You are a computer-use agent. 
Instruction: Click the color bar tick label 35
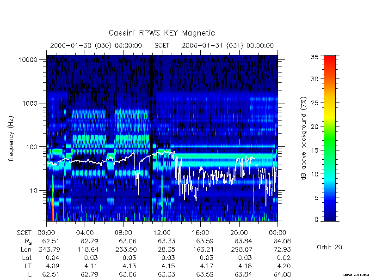(314, 57)
